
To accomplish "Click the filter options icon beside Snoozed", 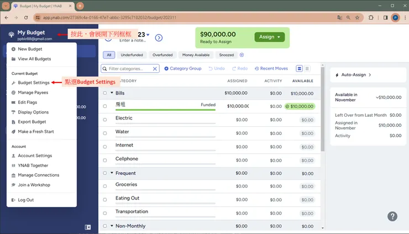I will click(x=242, y=55).
